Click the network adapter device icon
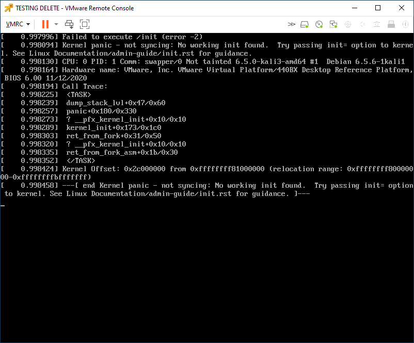The width and height of the screenshot is (414, 343). coord(333,24)
